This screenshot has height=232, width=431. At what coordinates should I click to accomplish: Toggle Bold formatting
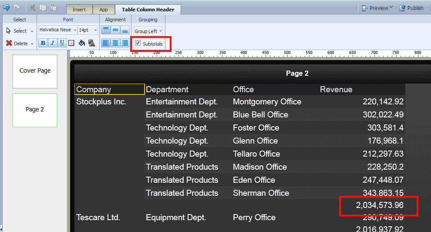tap(43, 43)
